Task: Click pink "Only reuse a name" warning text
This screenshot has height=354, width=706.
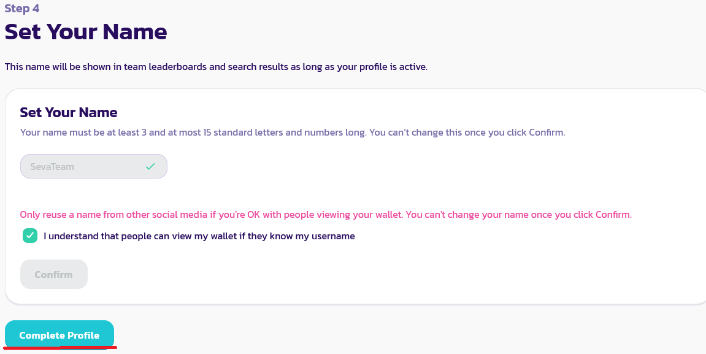Action: (61, 215)
